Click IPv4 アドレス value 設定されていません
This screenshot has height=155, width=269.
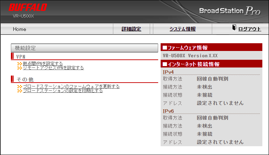pyautogui.click(x=220, y=103)
